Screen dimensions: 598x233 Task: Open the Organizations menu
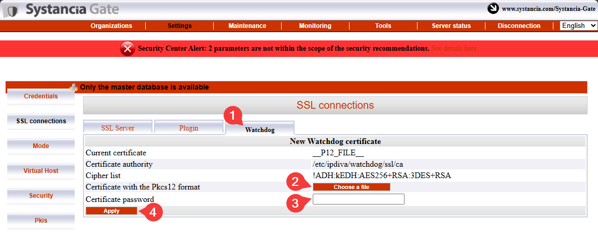click(112, 26)
